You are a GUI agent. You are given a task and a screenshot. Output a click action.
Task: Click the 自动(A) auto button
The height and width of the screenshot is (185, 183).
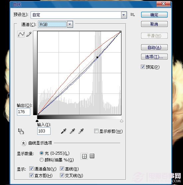(154, 48)
